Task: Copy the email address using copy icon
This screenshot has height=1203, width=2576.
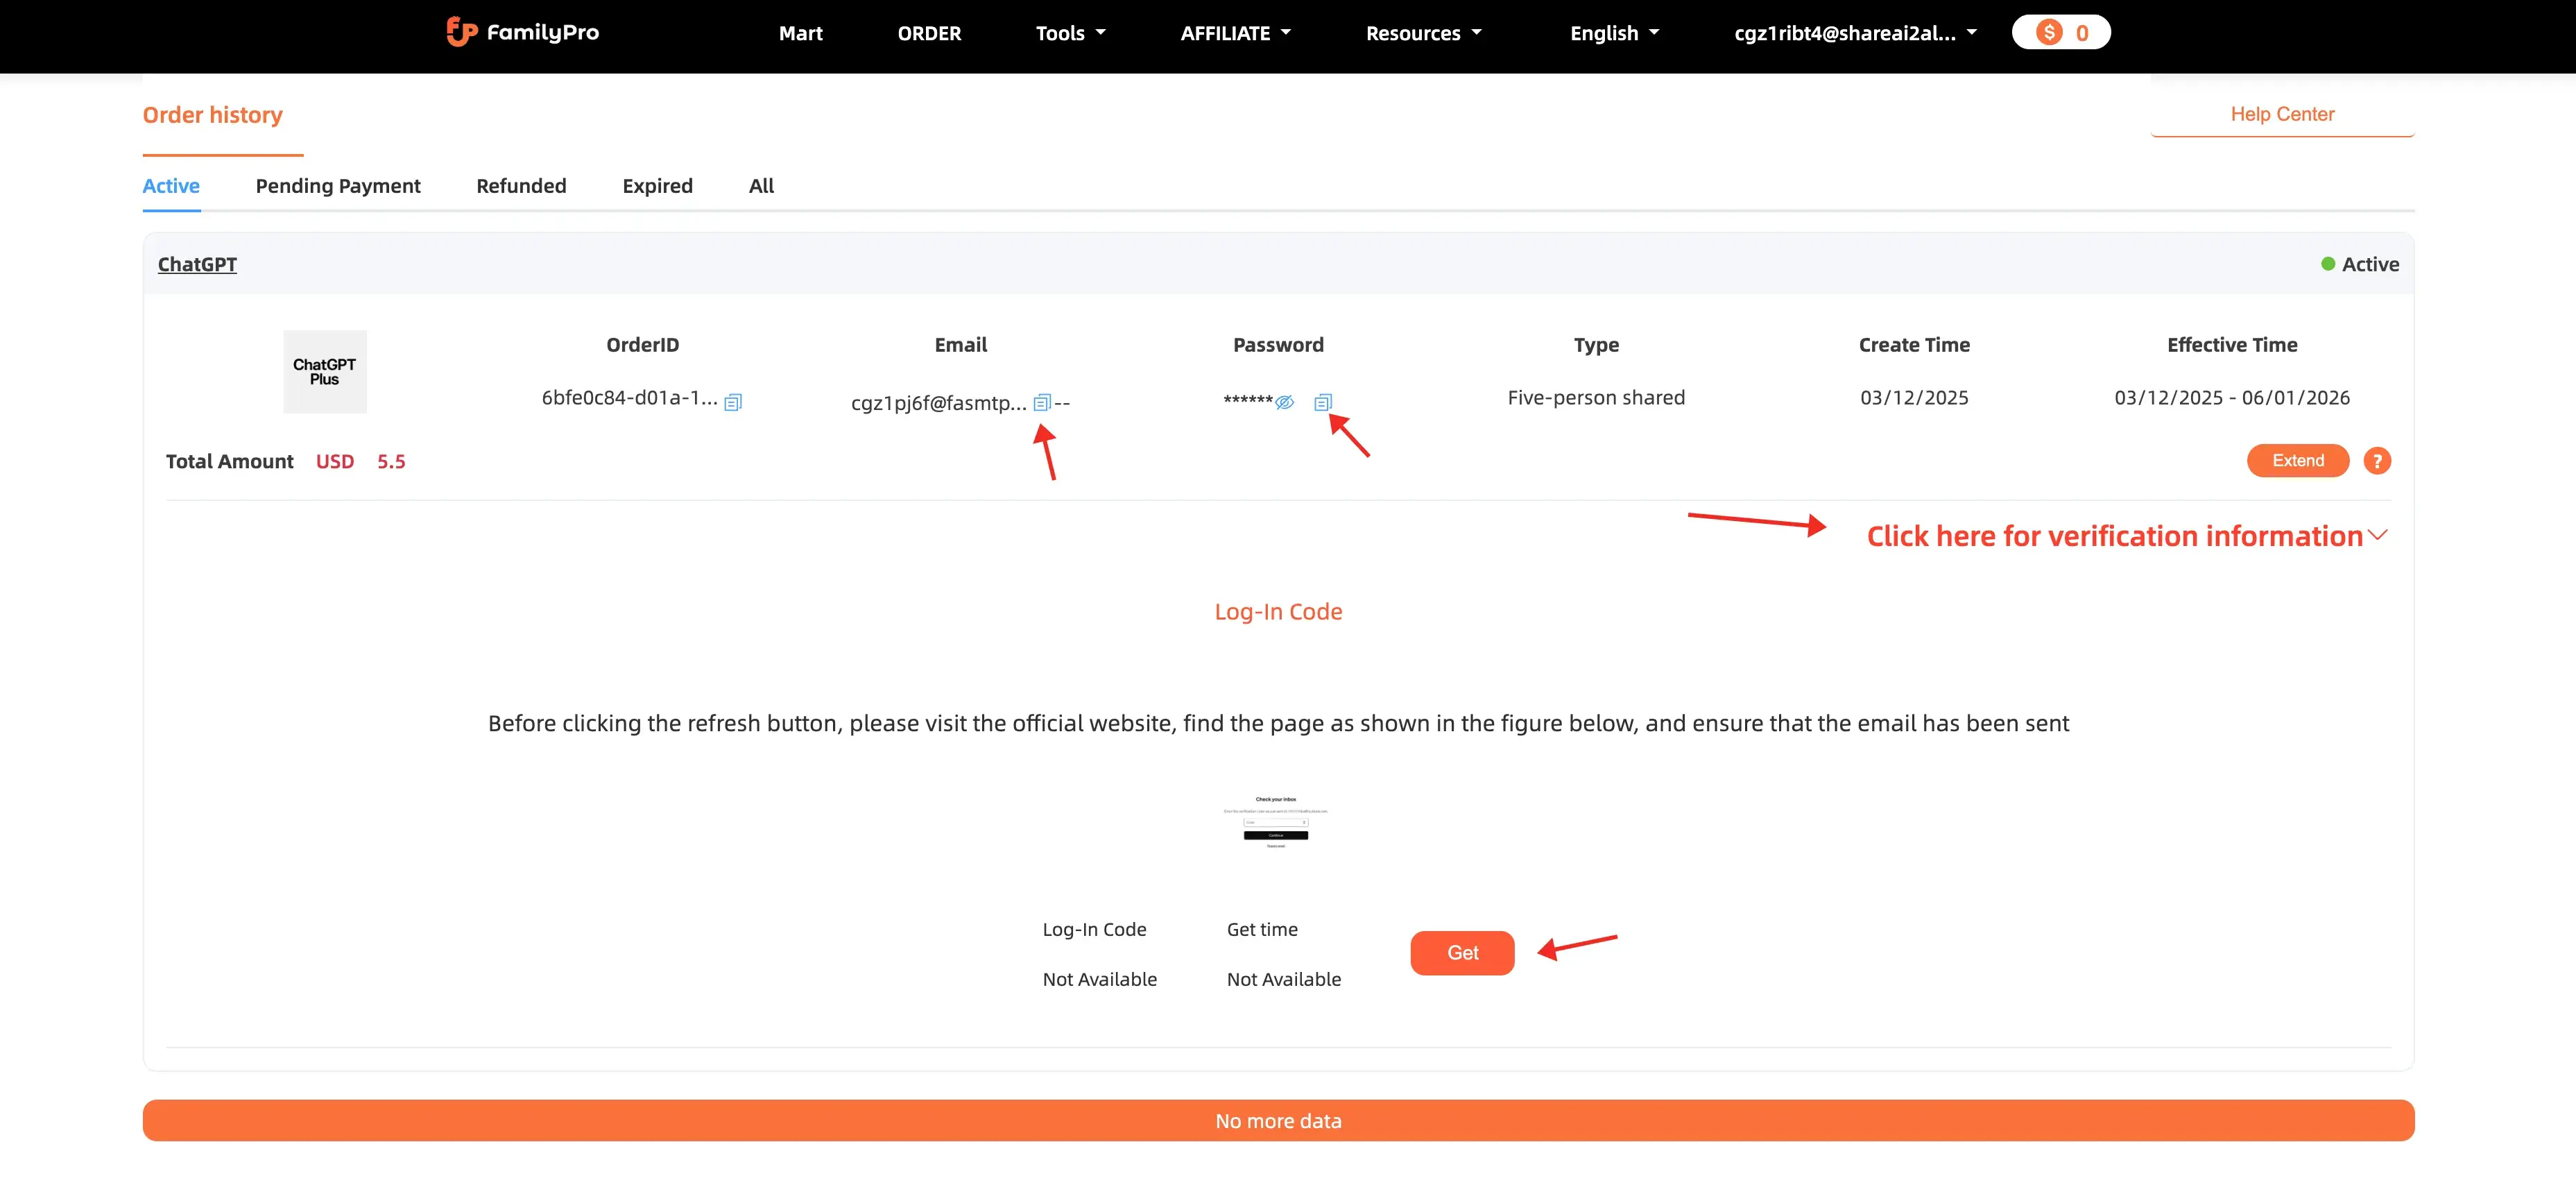Action: (1041, 402)
